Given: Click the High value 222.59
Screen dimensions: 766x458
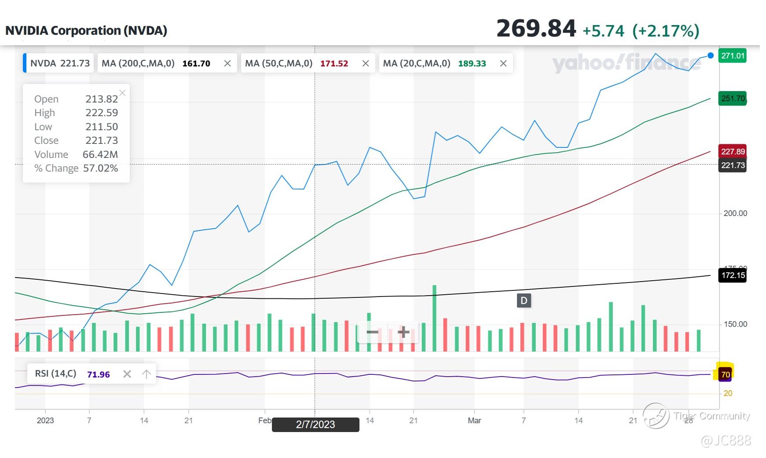Looking at the screenshot, I should (x=102, y=113).
